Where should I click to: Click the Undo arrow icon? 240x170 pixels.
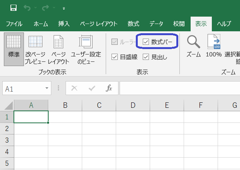click(x=27, y=8)
